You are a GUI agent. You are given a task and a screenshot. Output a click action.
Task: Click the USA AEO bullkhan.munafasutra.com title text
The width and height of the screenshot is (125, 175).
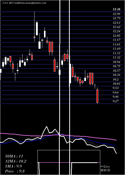click(x=24, y=3)
